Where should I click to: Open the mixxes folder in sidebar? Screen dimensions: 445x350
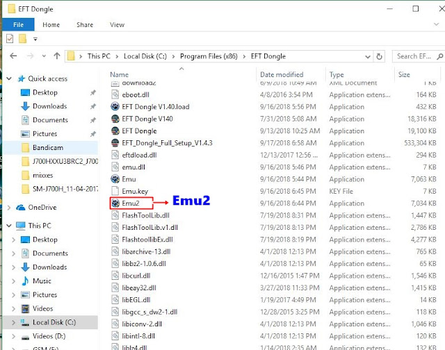[x=42, y=175]
